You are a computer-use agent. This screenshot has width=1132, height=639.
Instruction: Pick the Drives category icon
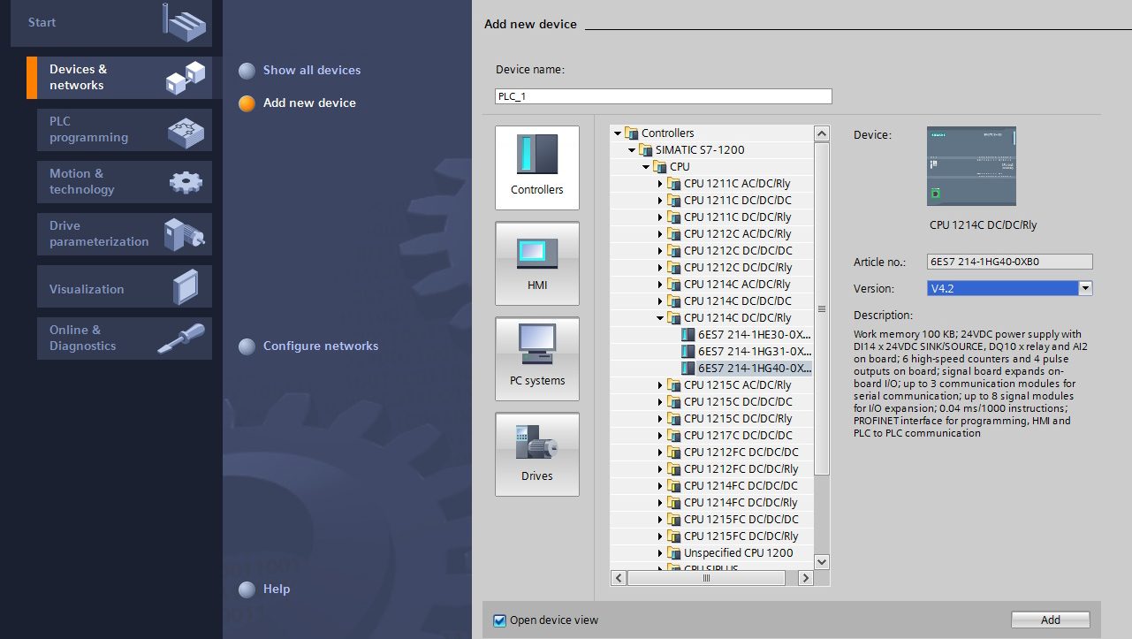(x=536, y=454)
